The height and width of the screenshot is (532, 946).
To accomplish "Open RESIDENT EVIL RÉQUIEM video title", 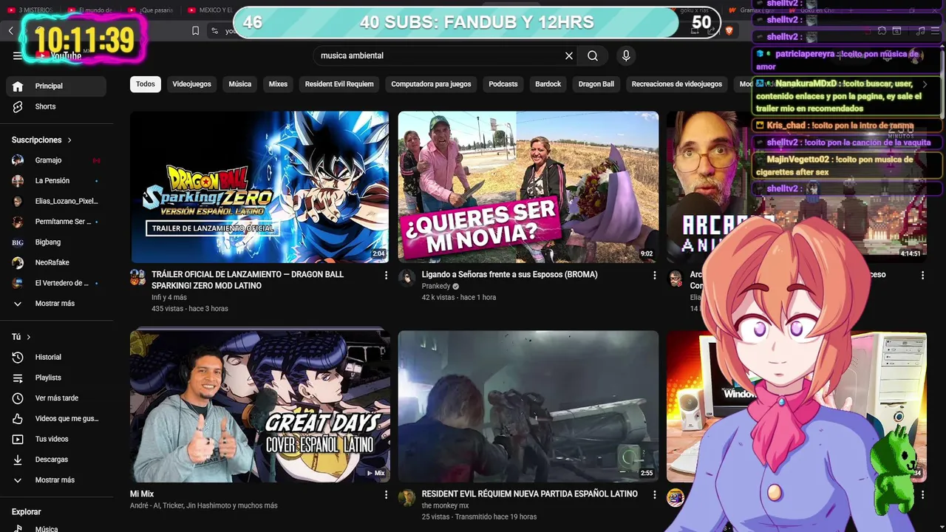I will [x=530, y=494].
